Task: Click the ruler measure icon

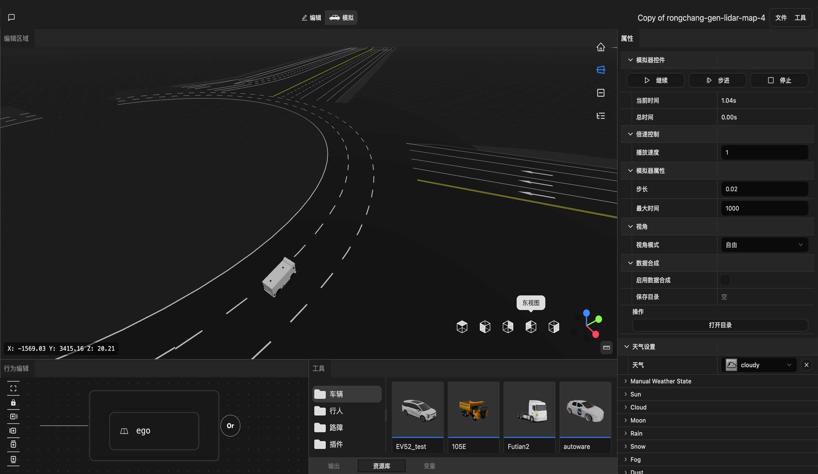Action: (606, 348)
